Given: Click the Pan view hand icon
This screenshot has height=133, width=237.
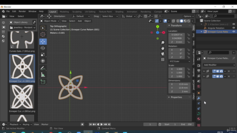Looking at the screenshot, I should (x=163, y=48).
